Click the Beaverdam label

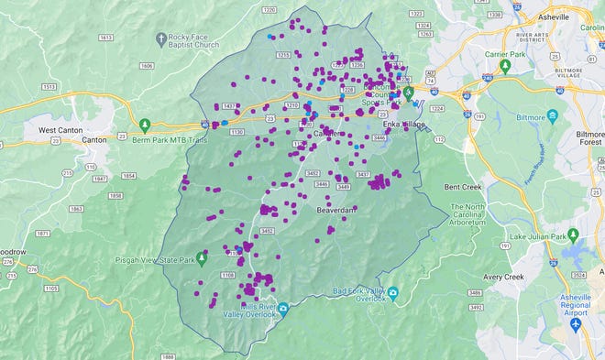(x=336, y=210)
